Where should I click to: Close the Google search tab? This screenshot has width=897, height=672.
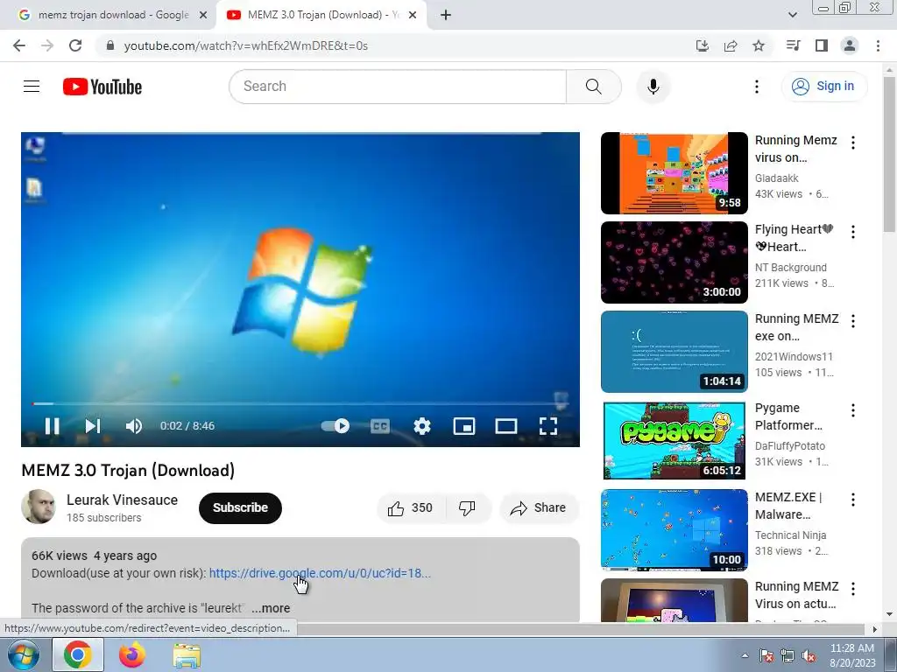click(203, 16)
